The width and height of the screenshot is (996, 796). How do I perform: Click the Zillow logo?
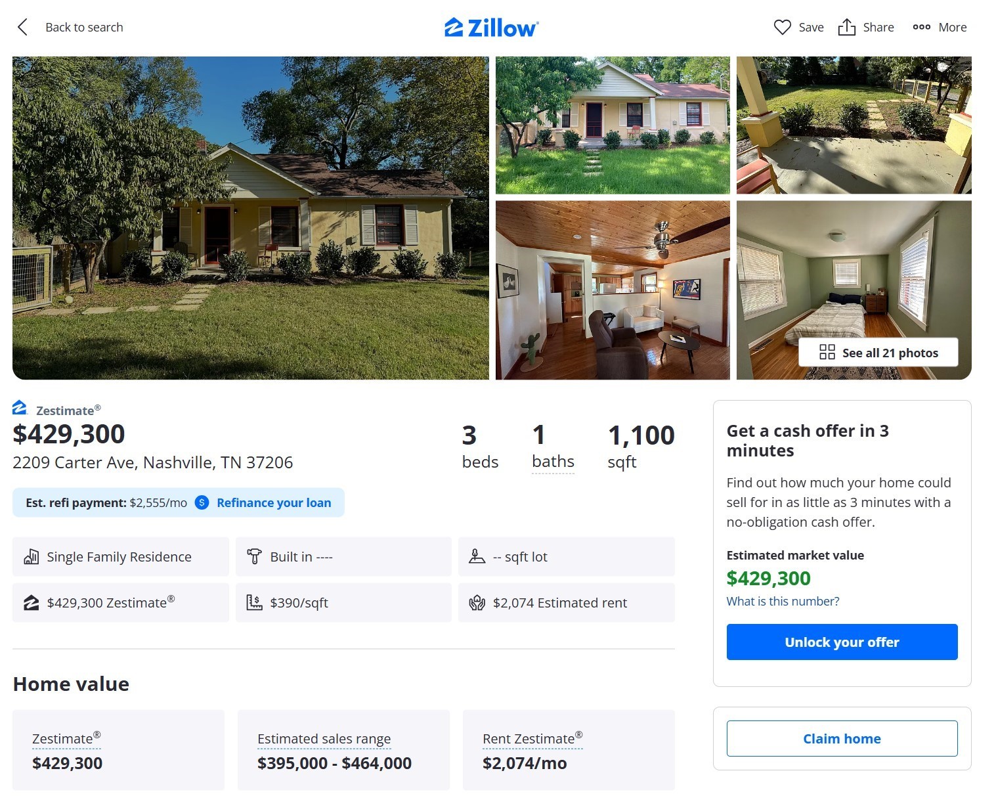click(491, 27)
